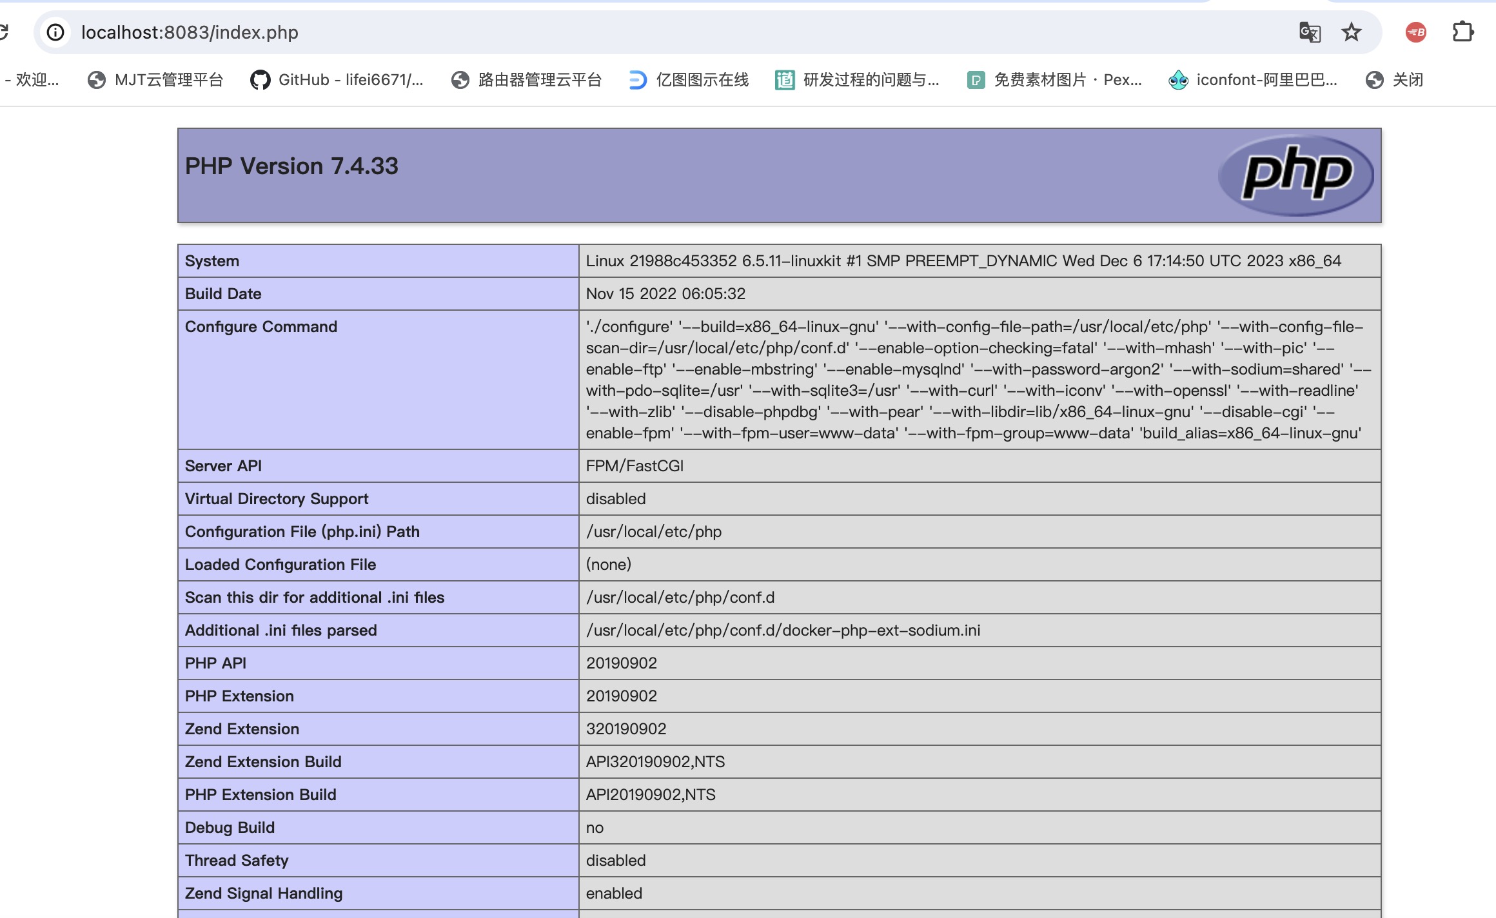1496x918 pixels.
Task: Click the PHP Version 7.4.33 heading
Action: click(291, 166)
